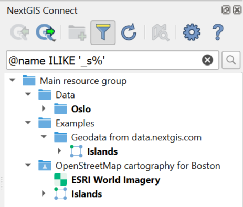Collapse OpenStreetMap cartography for Boston
The image size is (243, 207).
click(x=28, y=165)
